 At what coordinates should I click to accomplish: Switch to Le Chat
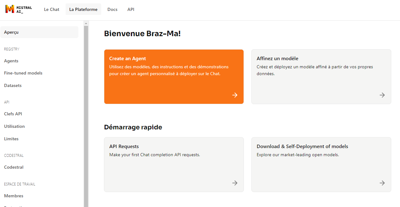pyautogui.click(x=52, y=9)
